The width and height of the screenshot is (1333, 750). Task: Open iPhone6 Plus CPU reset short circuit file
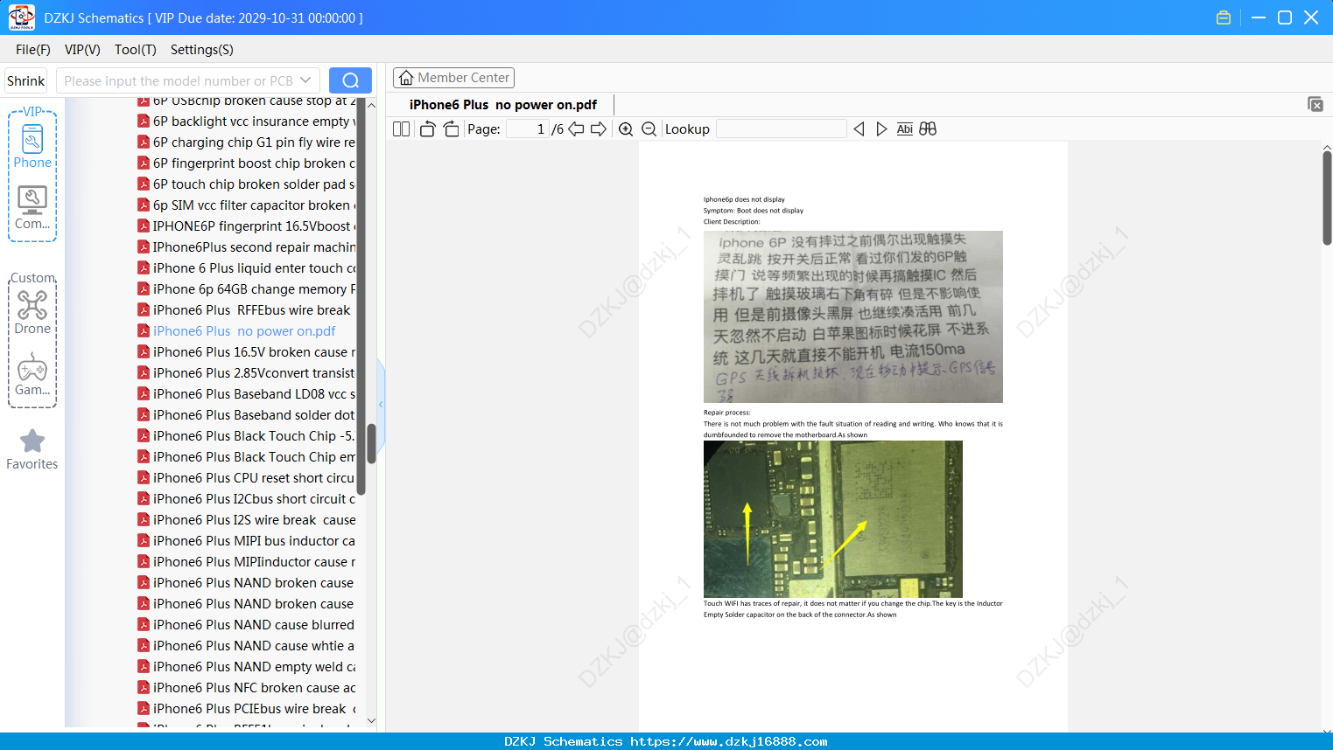[254, 478]
